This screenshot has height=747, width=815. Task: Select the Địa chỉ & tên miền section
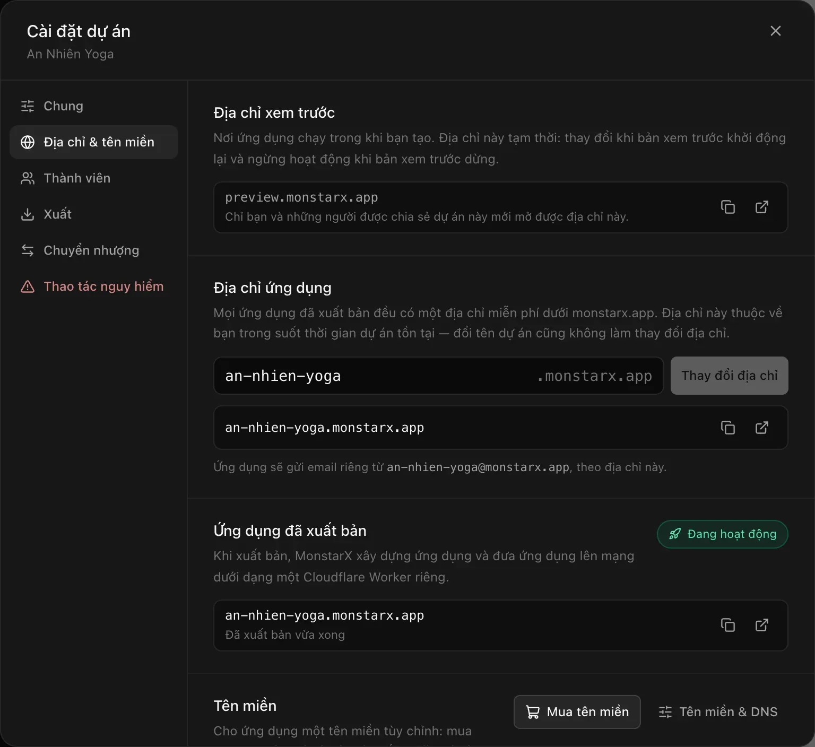pyautogui.click(x=94, y=142)
